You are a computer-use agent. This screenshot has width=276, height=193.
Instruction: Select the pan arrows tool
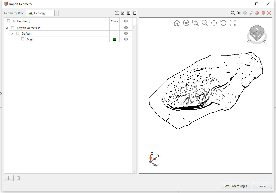click(x=214, y=23)
